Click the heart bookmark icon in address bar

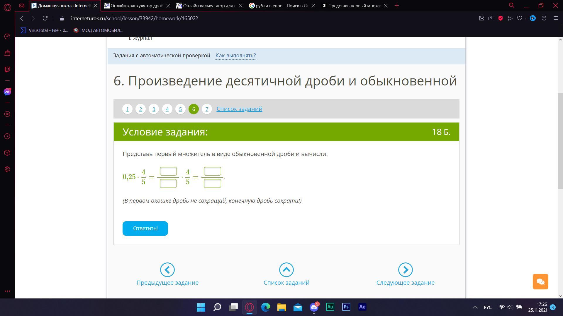[x=520, y=18]
